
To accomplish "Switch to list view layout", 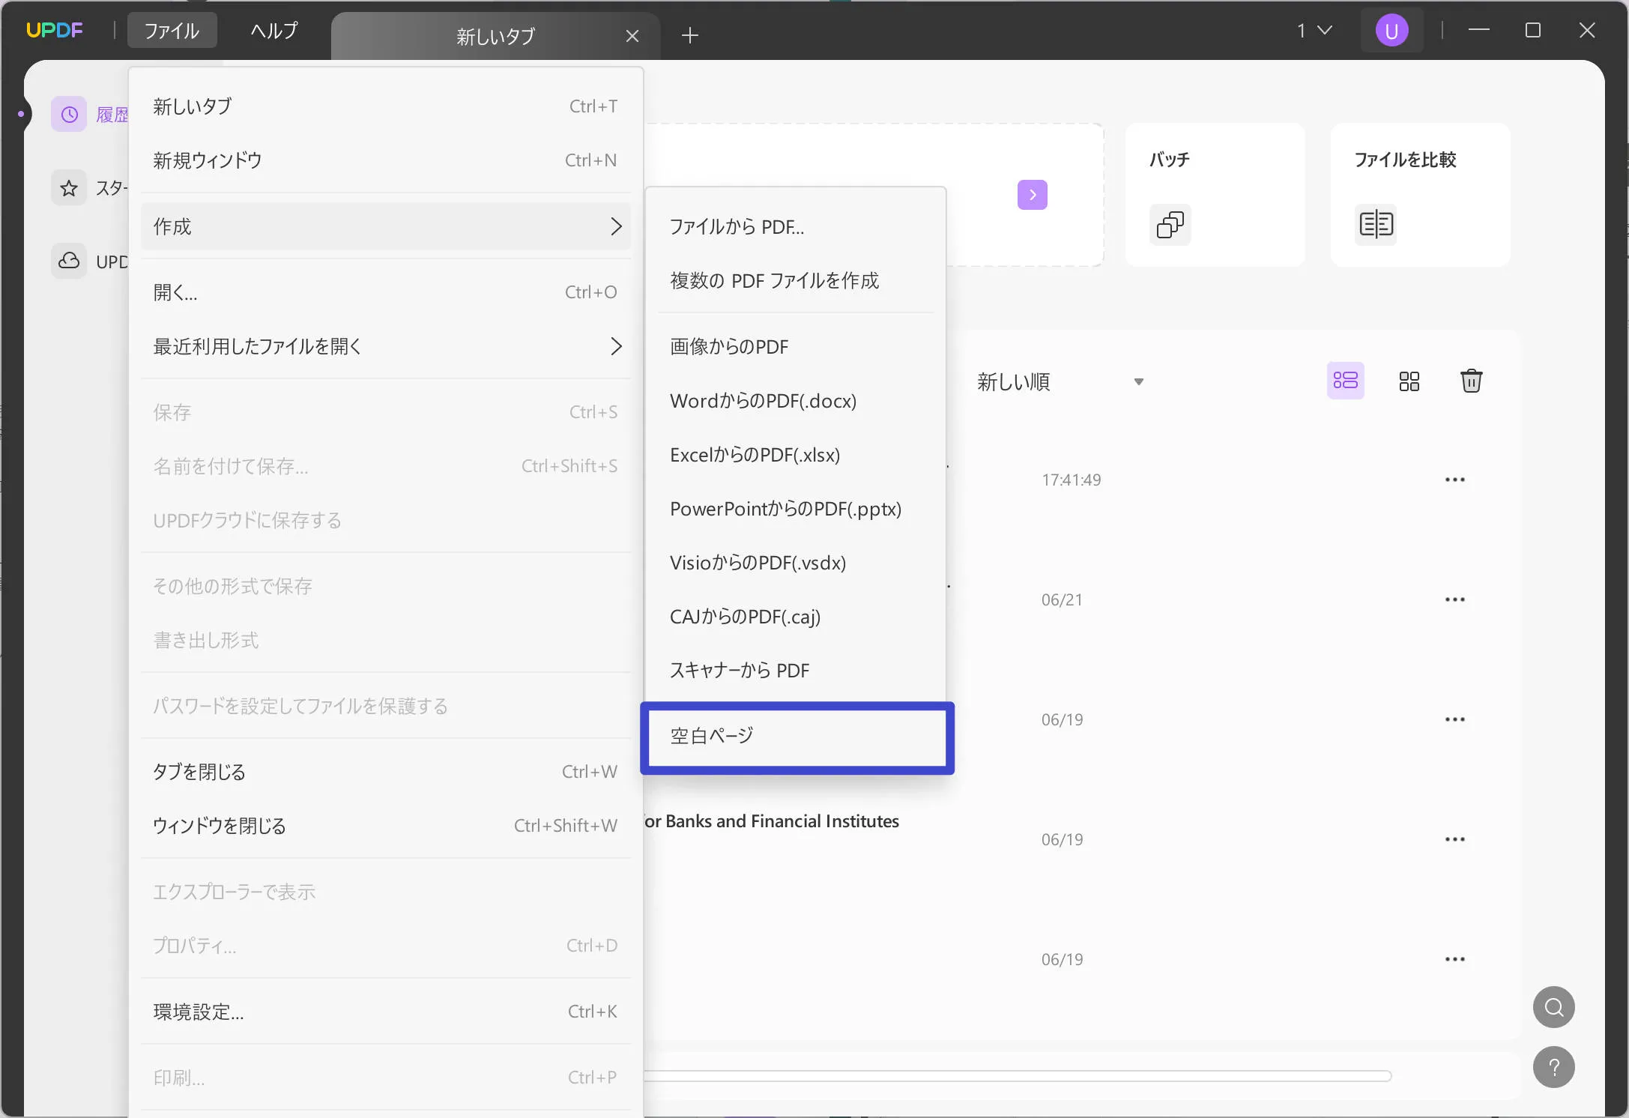I will click(1345, 381).
